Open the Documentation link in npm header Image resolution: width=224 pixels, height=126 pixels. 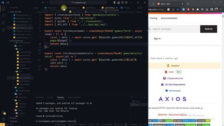coord(169,18)
